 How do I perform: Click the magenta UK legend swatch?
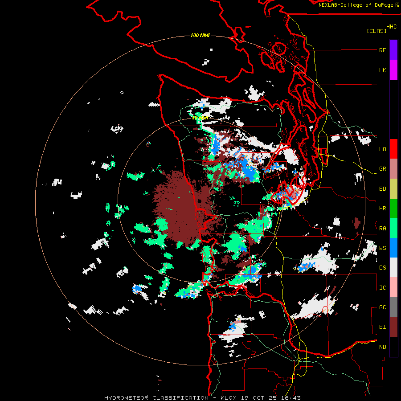[393, 70]
